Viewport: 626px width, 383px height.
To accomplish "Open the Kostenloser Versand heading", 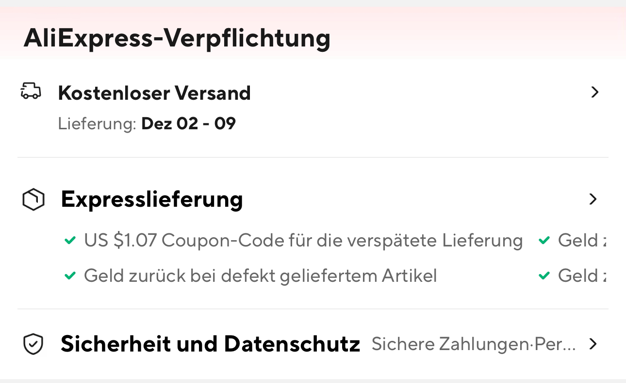I will click(154, 92).
